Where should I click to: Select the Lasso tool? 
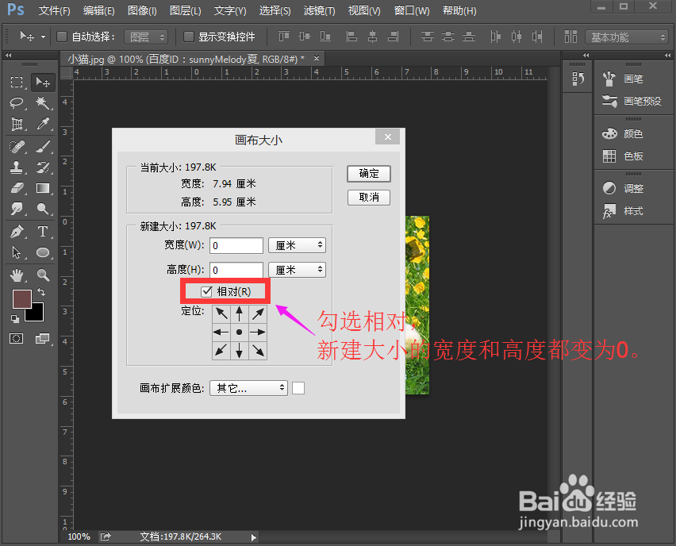click(17, 103)
